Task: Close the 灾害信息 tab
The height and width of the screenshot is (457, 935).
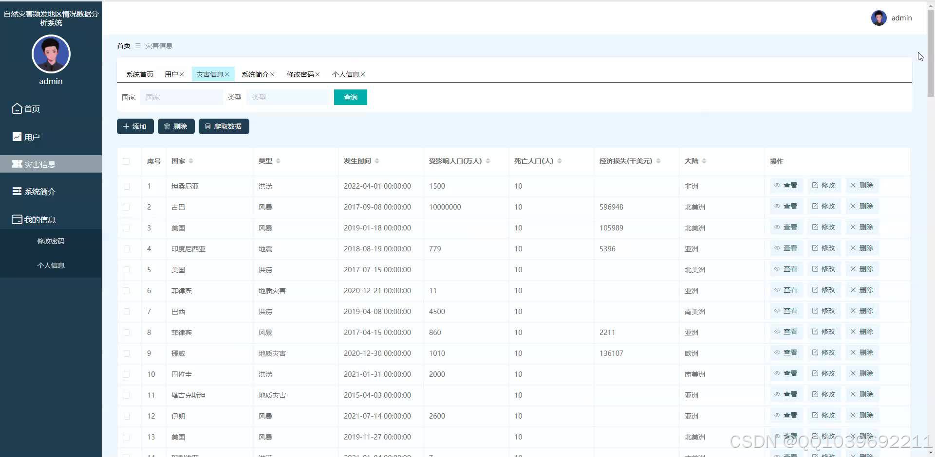Action: [x=227, y=74]
